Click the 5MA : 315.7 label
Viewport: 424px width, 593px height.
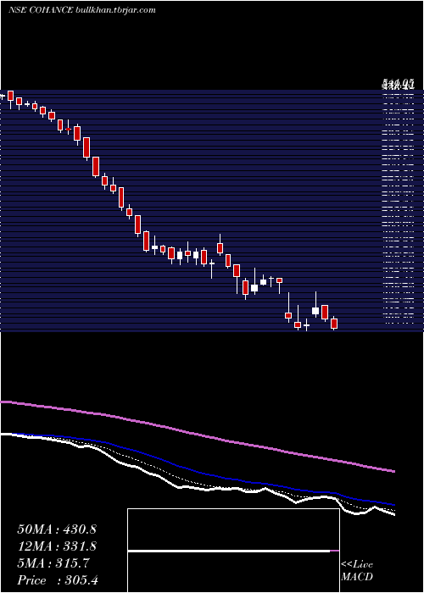(x=53, y=563)
